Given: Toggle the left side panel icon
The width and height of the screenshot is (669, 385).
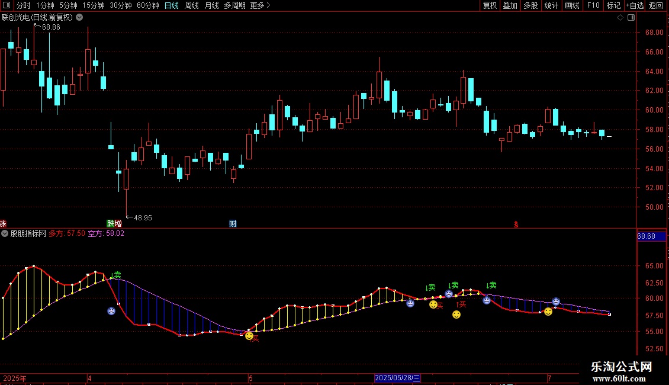Looking at the screenshot, I should [7, 5].
